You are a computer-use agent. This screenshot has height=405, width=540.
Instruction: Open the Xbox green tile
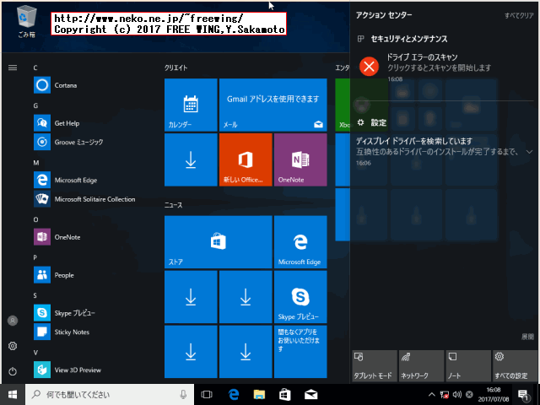[x=343, y=105]
